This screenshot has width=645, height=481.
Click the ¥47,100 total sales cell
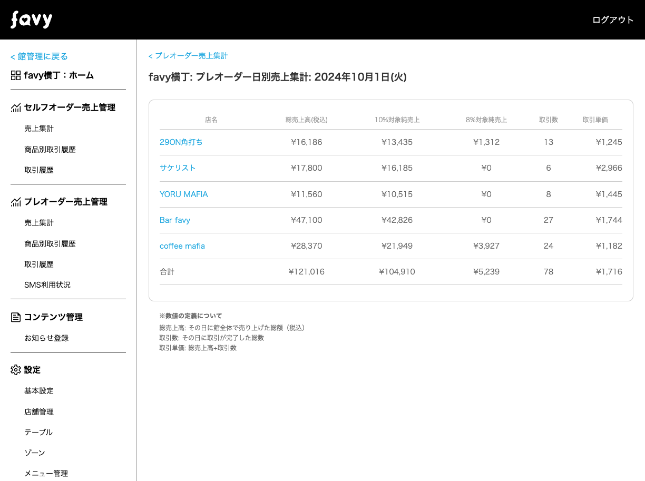[307, 220]
